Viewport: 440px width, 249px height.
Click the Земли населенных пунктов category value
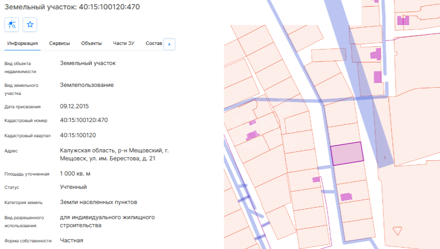[x=98, y=202]
